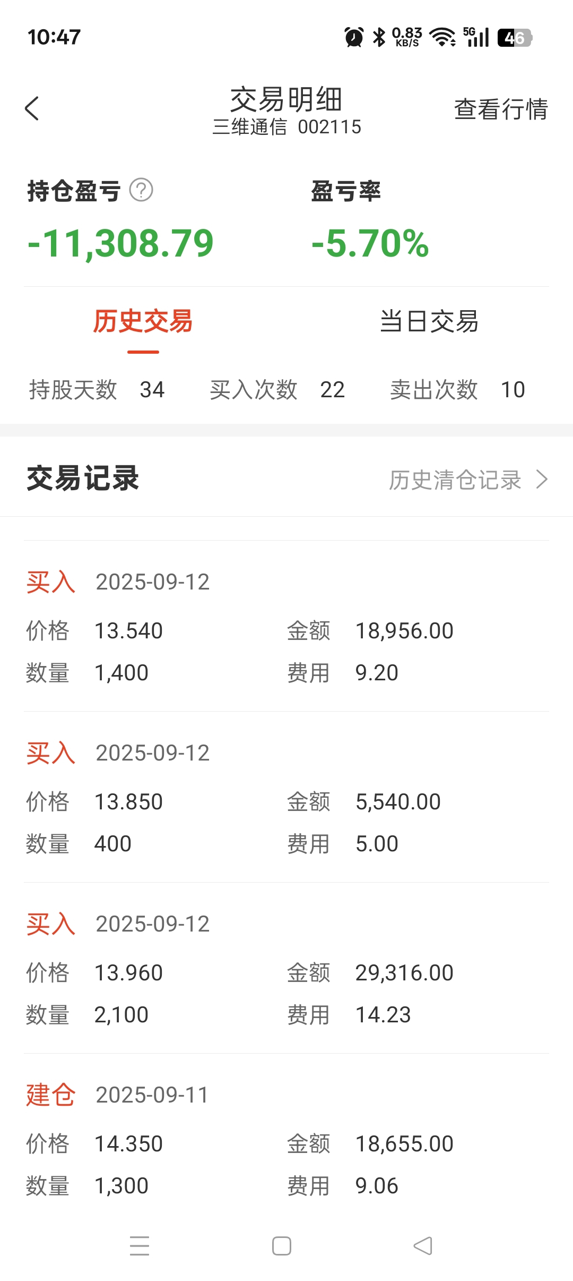Tap the battery level indicator
Image resolution: width=573 pixels, height=1281 pixels.
click(x=514, y=38)
